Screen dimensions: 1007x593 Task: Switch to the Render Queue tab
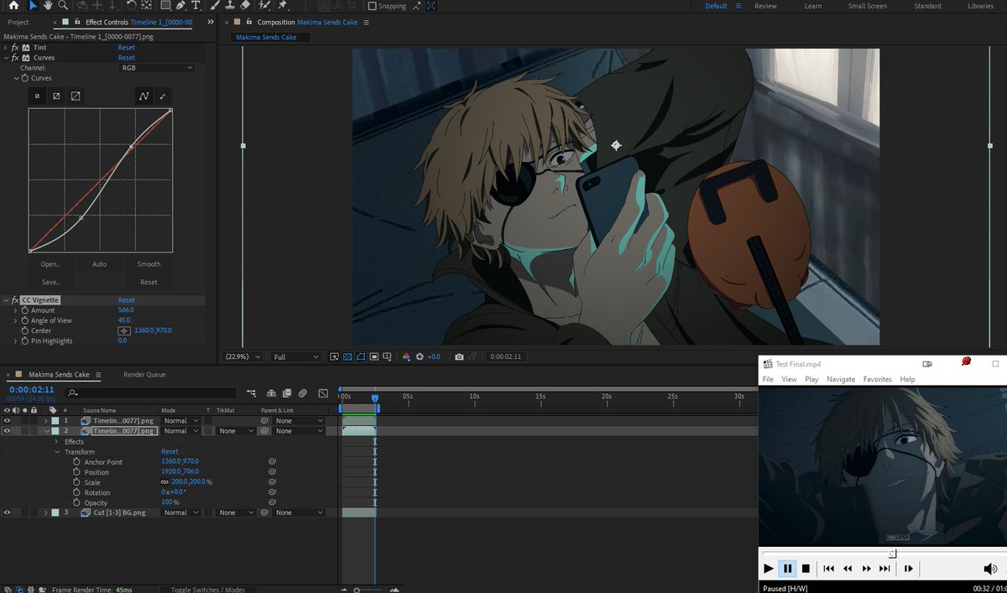[x=144, y=374]
